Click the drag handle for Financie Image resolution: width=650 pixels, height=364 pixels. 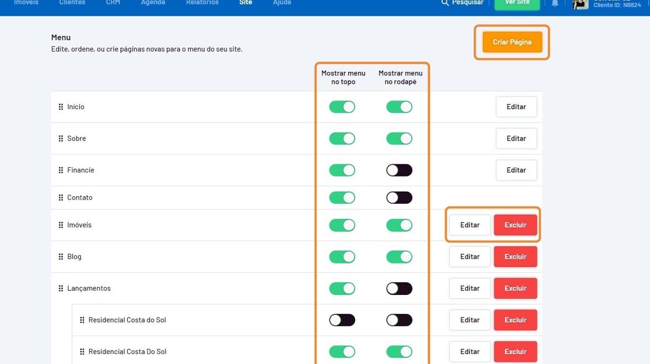61,170
